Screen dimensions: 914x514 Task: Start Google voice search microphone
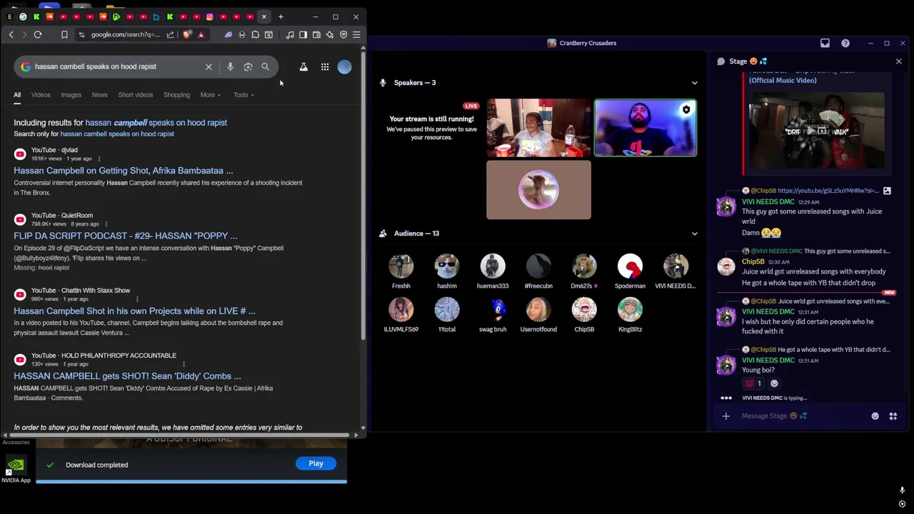tap(230, 66)
